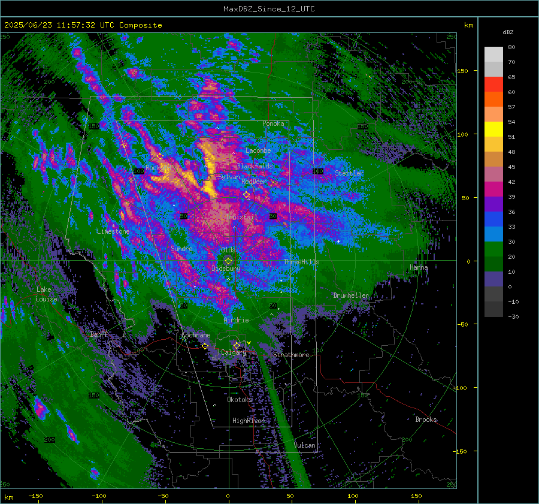The height and width of the screenshot is (504, 539).
Task: Click the radar site diamond between Olds and Didsbury
Action: (x=228, y=261)
